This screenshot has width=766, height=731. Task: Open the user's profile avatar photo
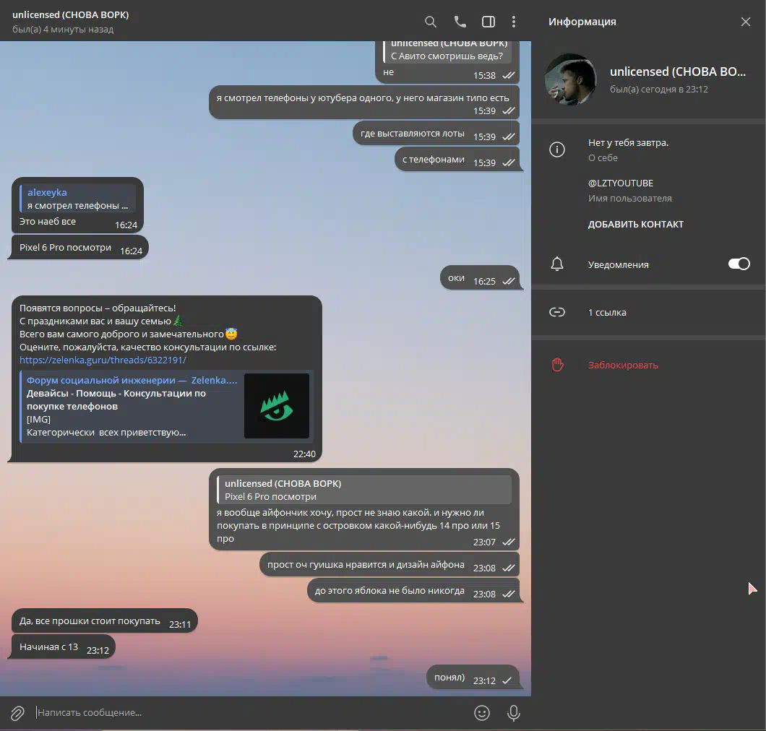pyautogui.click(x=570, y=79)
